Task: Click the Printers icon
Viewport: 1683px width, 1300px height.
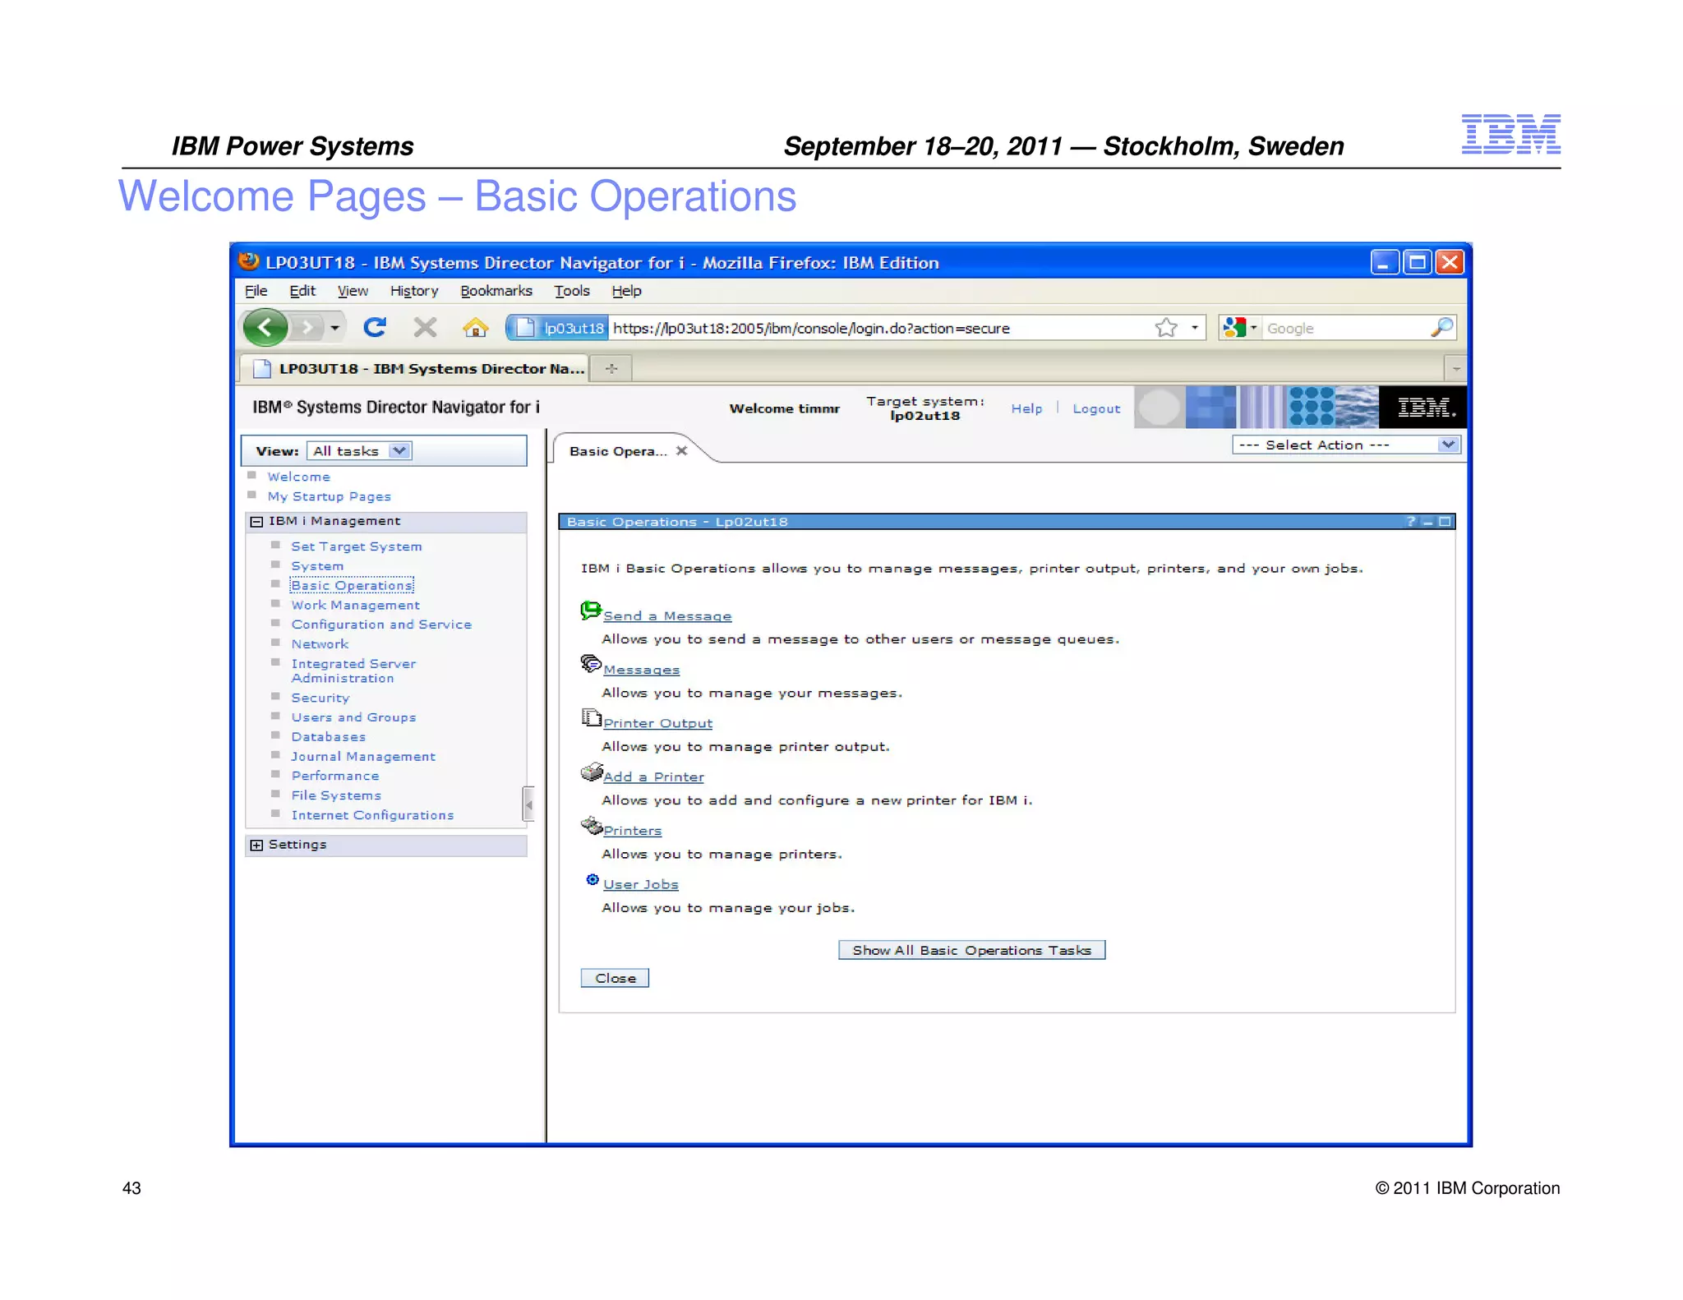Action: 592,826
